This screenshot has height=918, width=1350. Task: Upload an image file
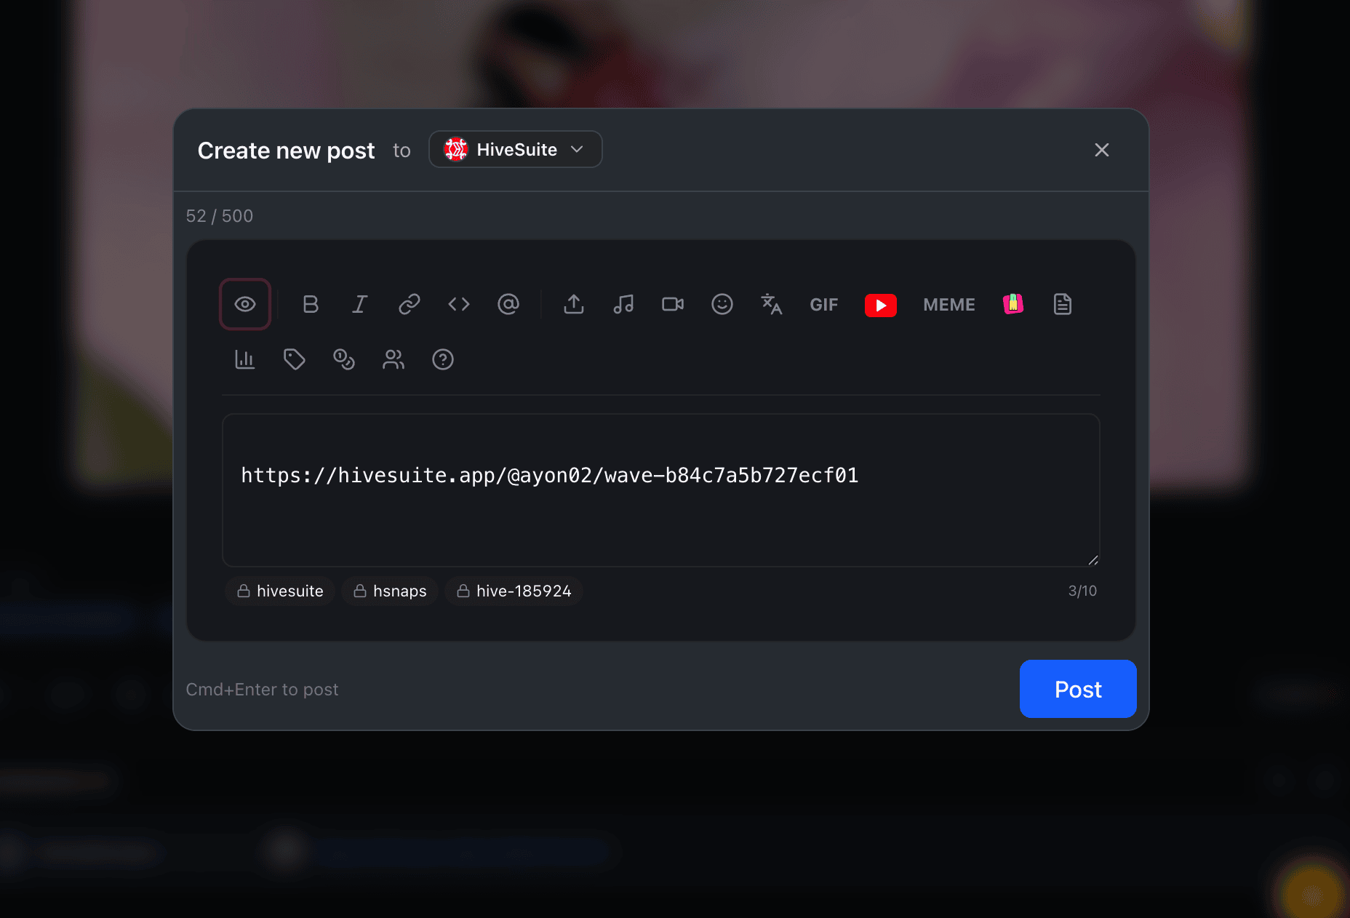(x=574, y=304)
